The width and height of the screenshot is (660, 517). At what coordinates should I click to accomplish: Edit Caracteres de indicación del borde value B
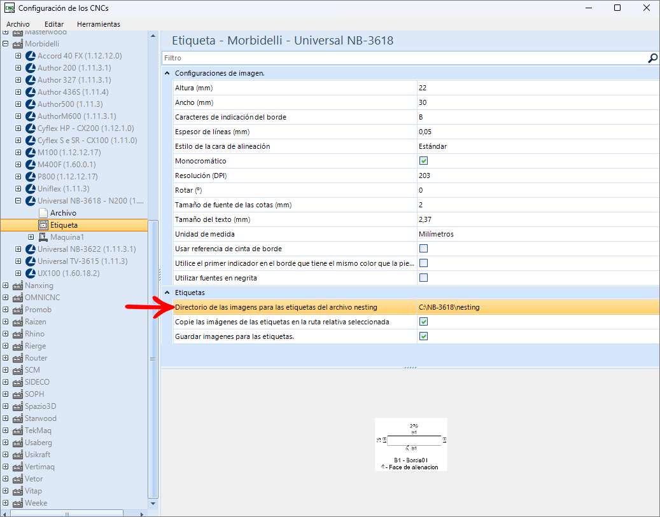pyautogui.click(x=538, y=117)
